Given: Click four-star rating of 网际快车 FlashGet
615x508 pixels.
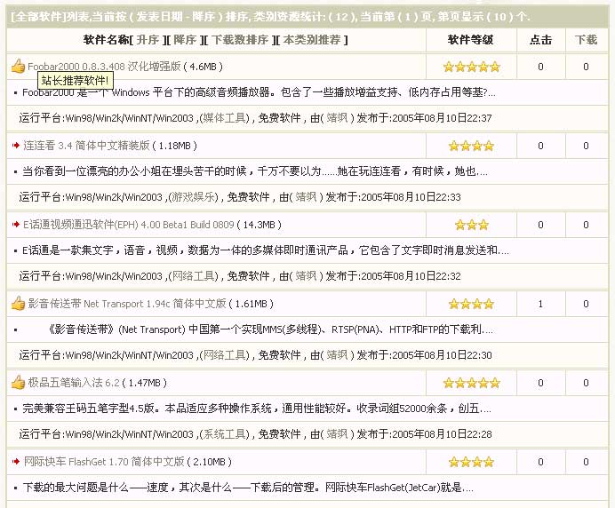Looking at the screenshot, I should click(x=471, y=462).
